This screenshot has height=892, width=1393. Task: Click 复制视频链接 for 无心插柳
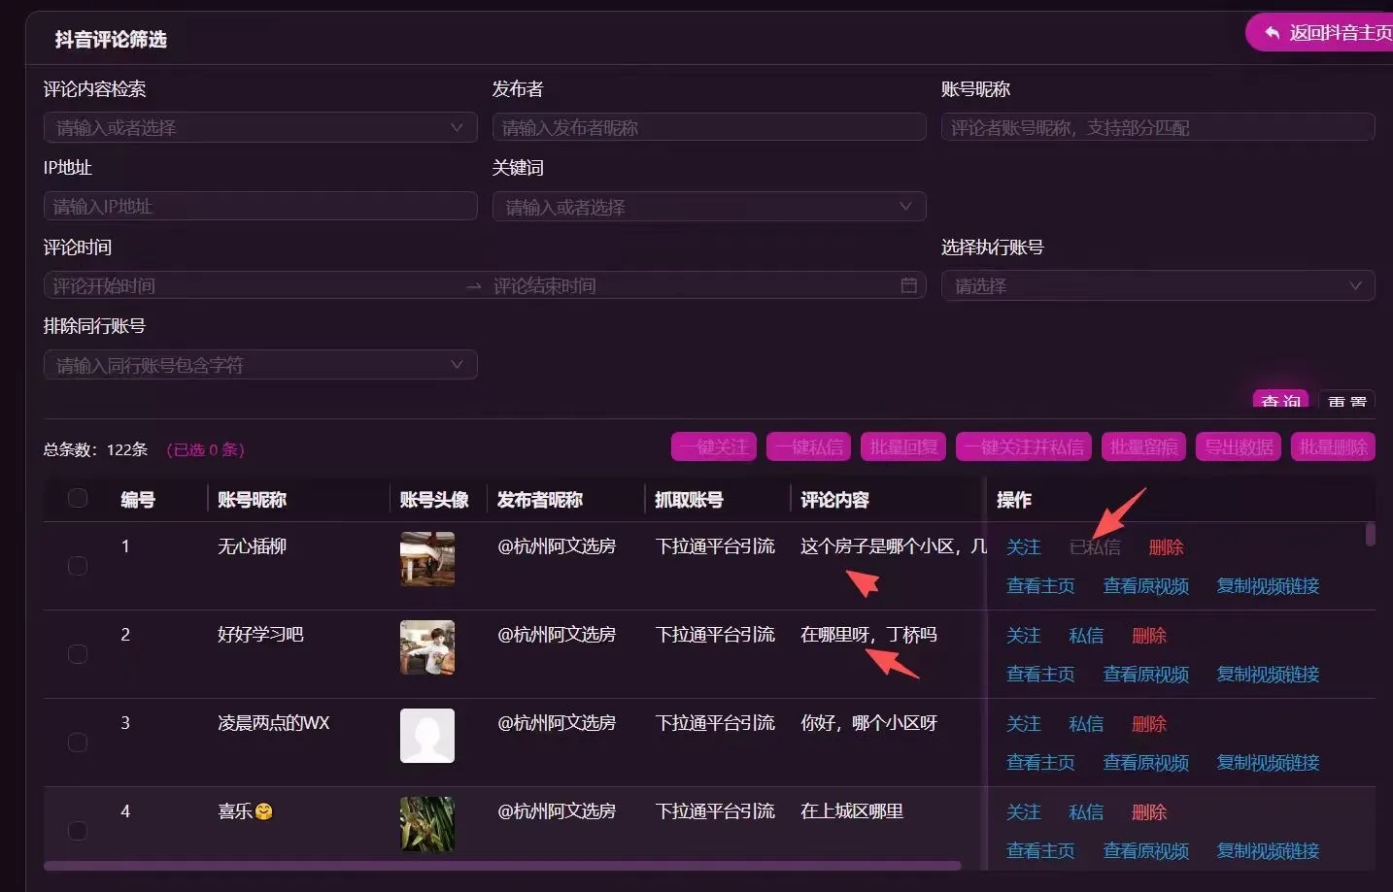point(1269,586)
